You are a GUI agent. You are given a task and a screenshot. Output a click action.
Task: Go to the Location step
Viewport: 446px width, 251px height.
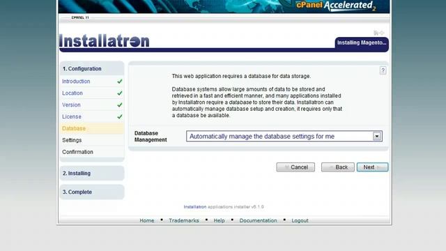click(x=72, y=93)
